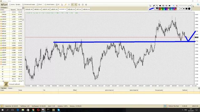Clear drawings with the red X tool
This screenshot has height=112, width=200.
point(177,6)
